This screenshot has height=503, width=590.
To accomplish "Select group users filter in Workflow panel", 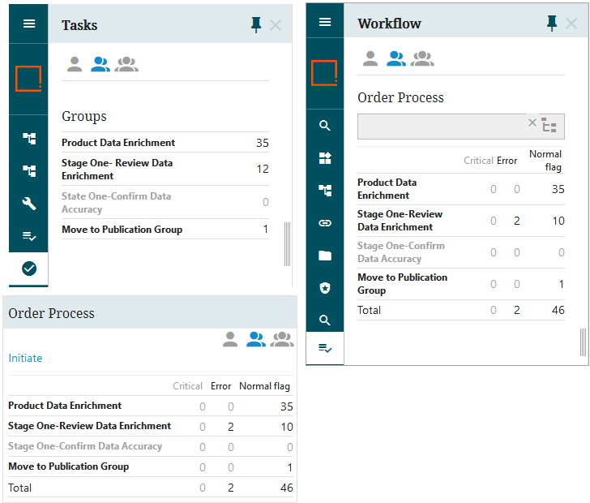I will tap(422, 58).
